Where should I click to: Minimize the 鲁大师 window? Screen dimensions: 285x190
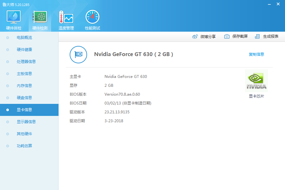coord(269,4)
